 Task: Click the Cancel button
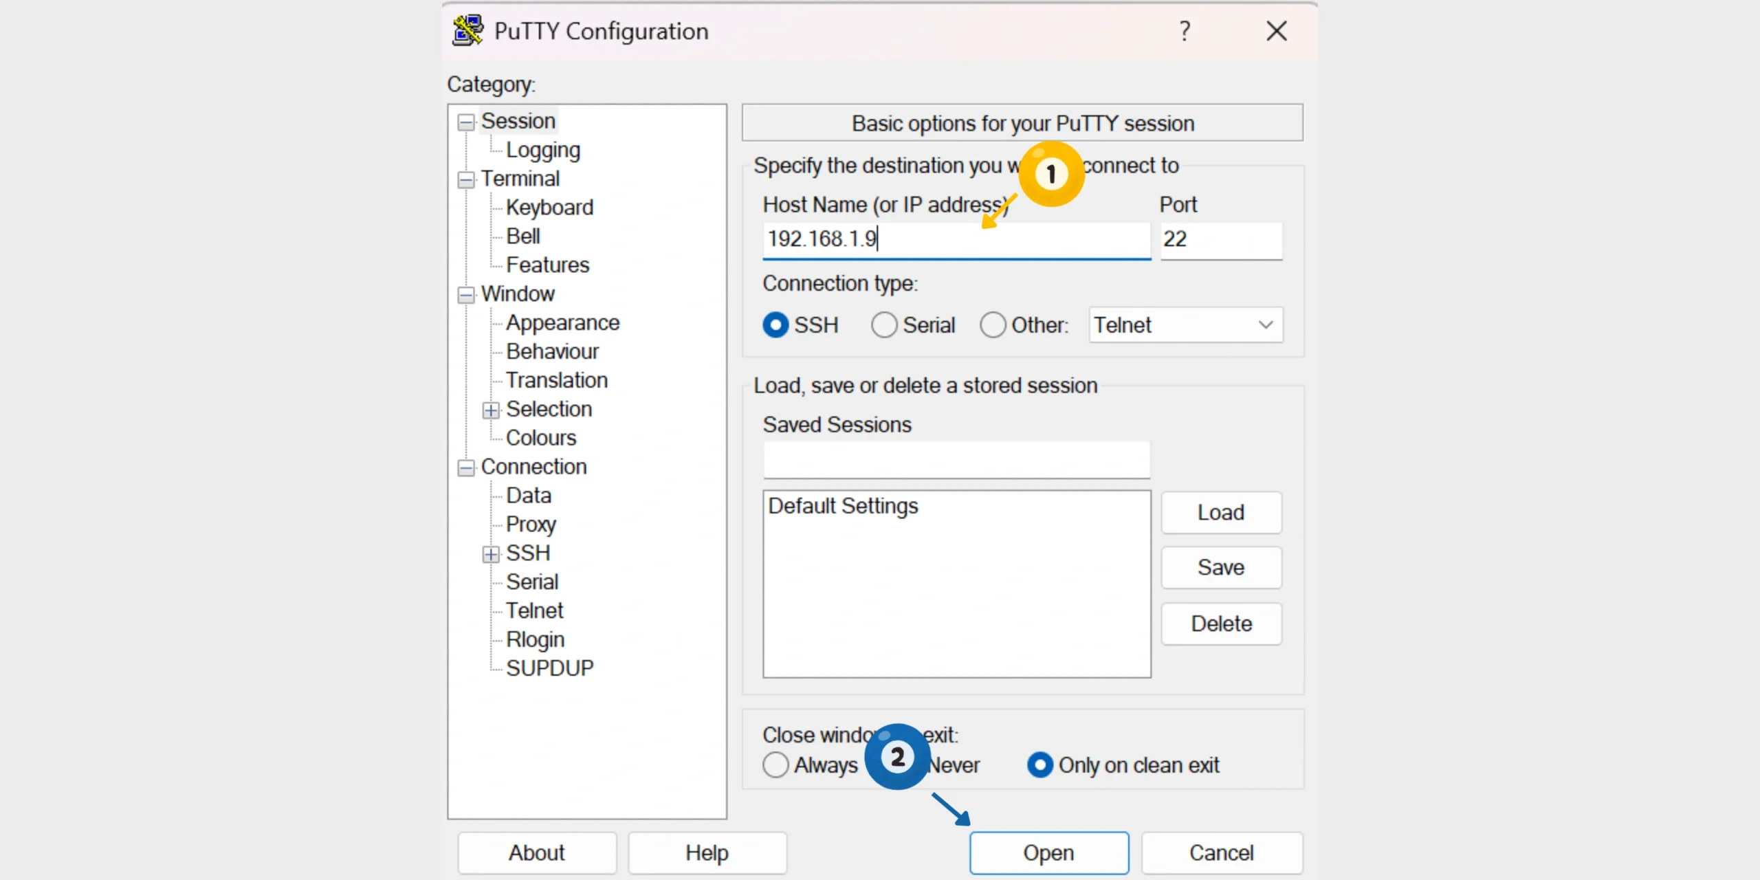(1222, 853)
